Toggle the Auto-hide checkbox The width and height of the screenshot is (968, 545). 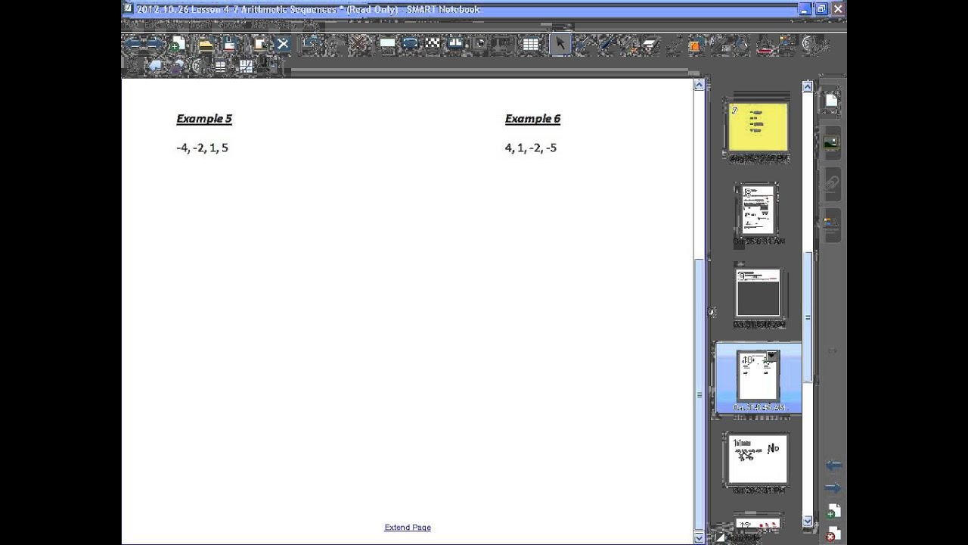click(720, 537)
